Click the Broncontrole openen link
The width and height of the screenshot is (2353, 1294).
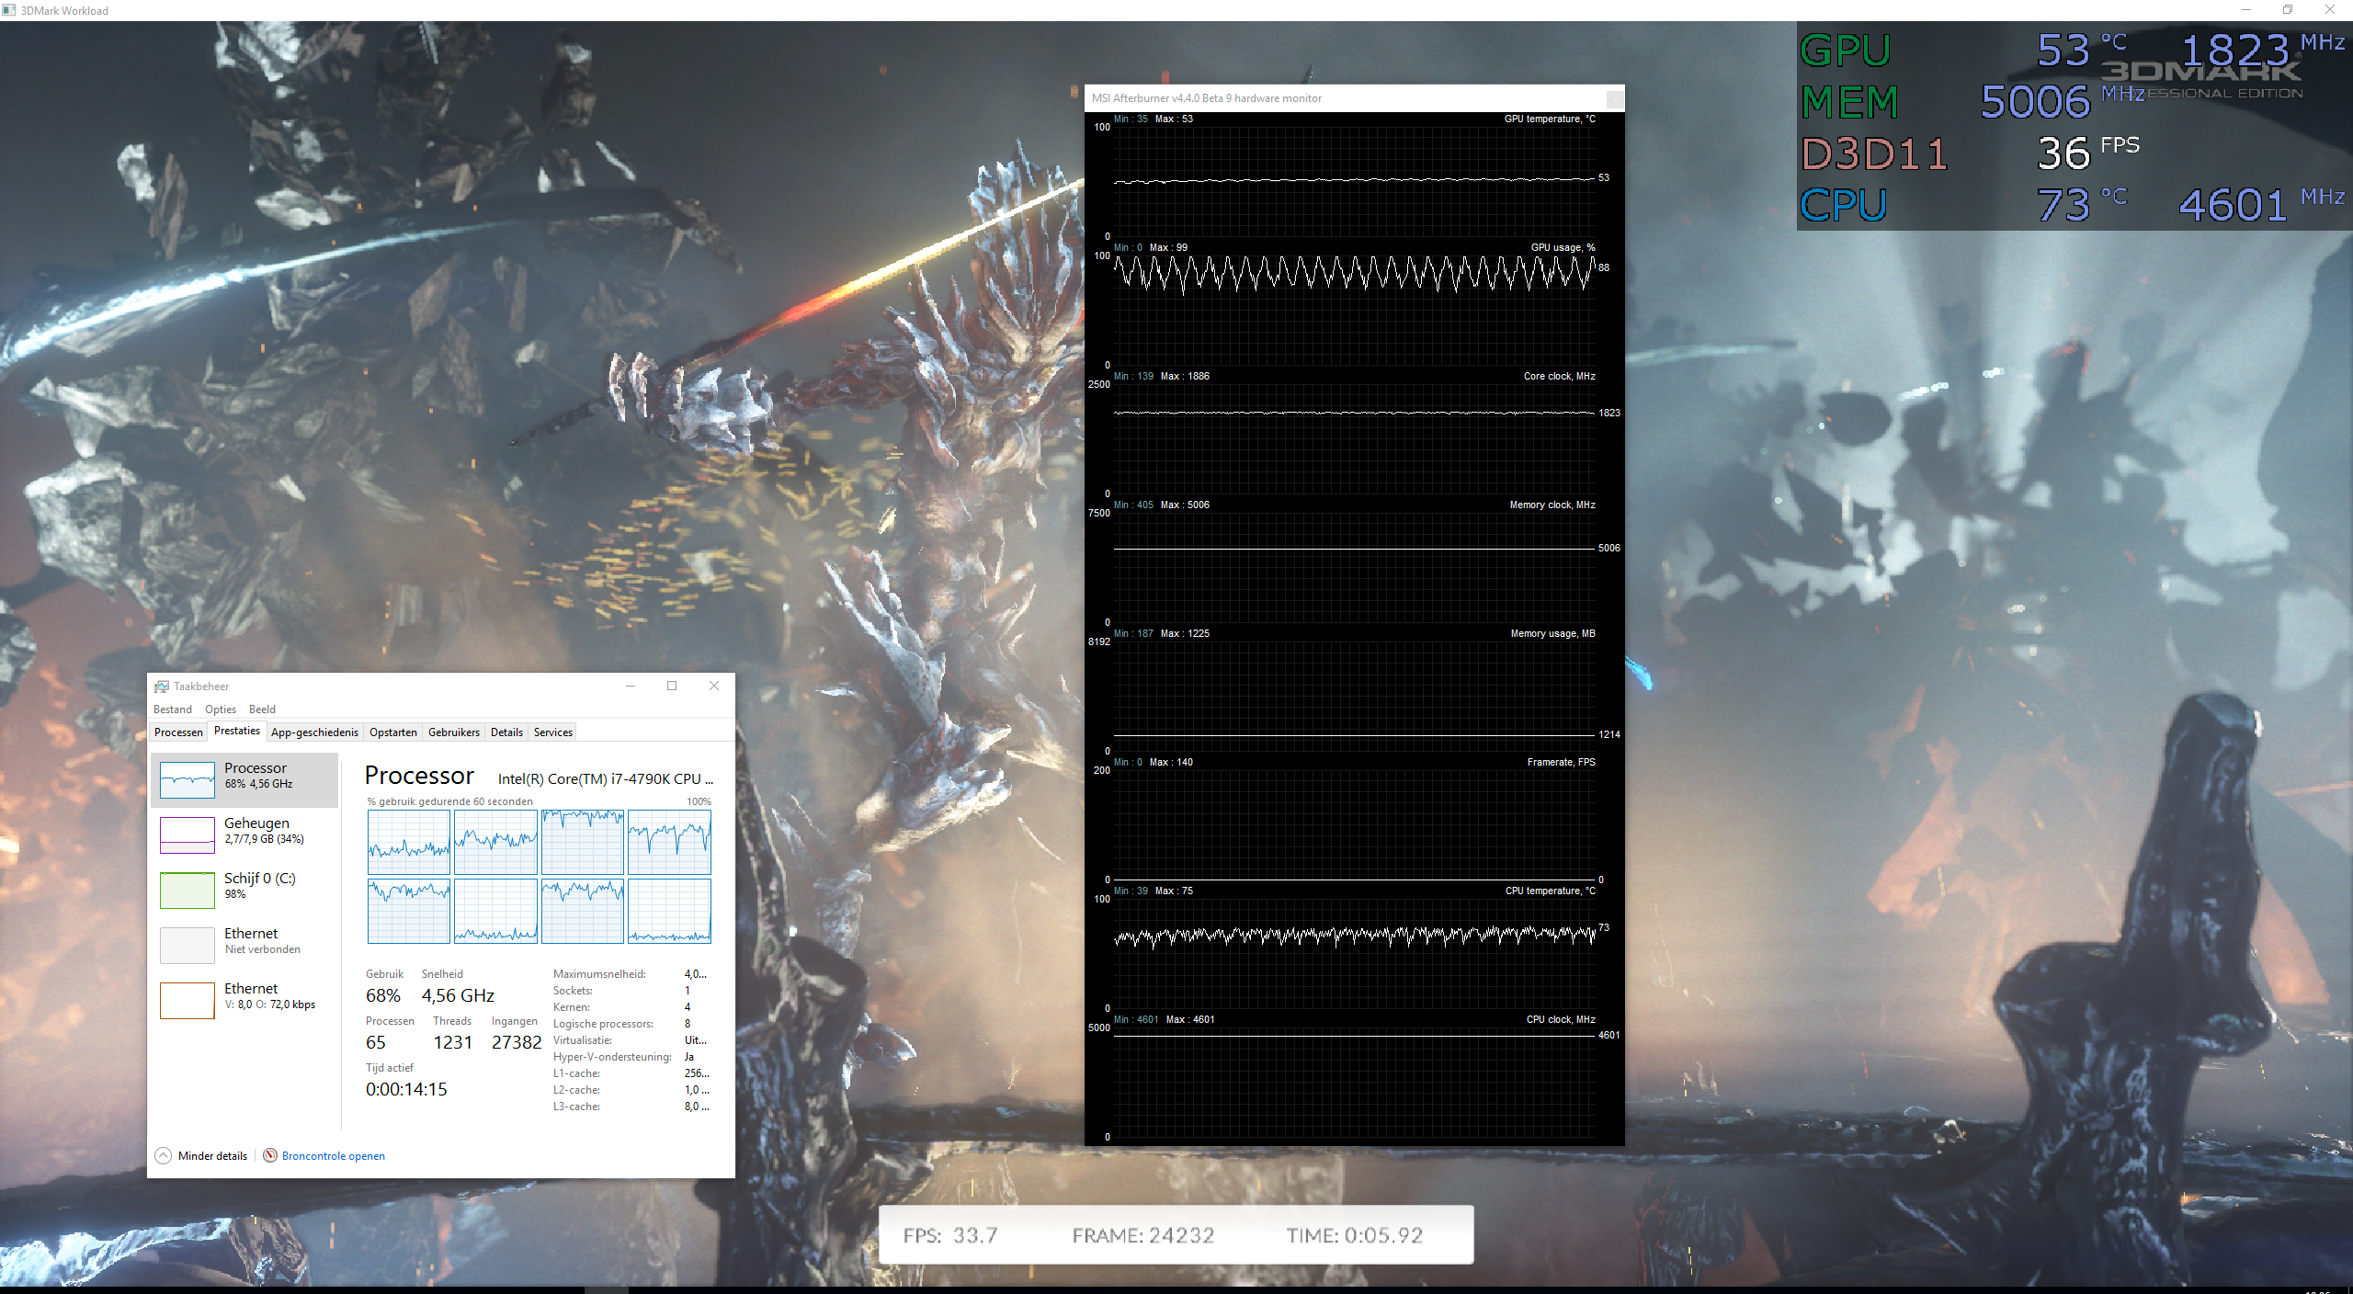coord(334,1155)
